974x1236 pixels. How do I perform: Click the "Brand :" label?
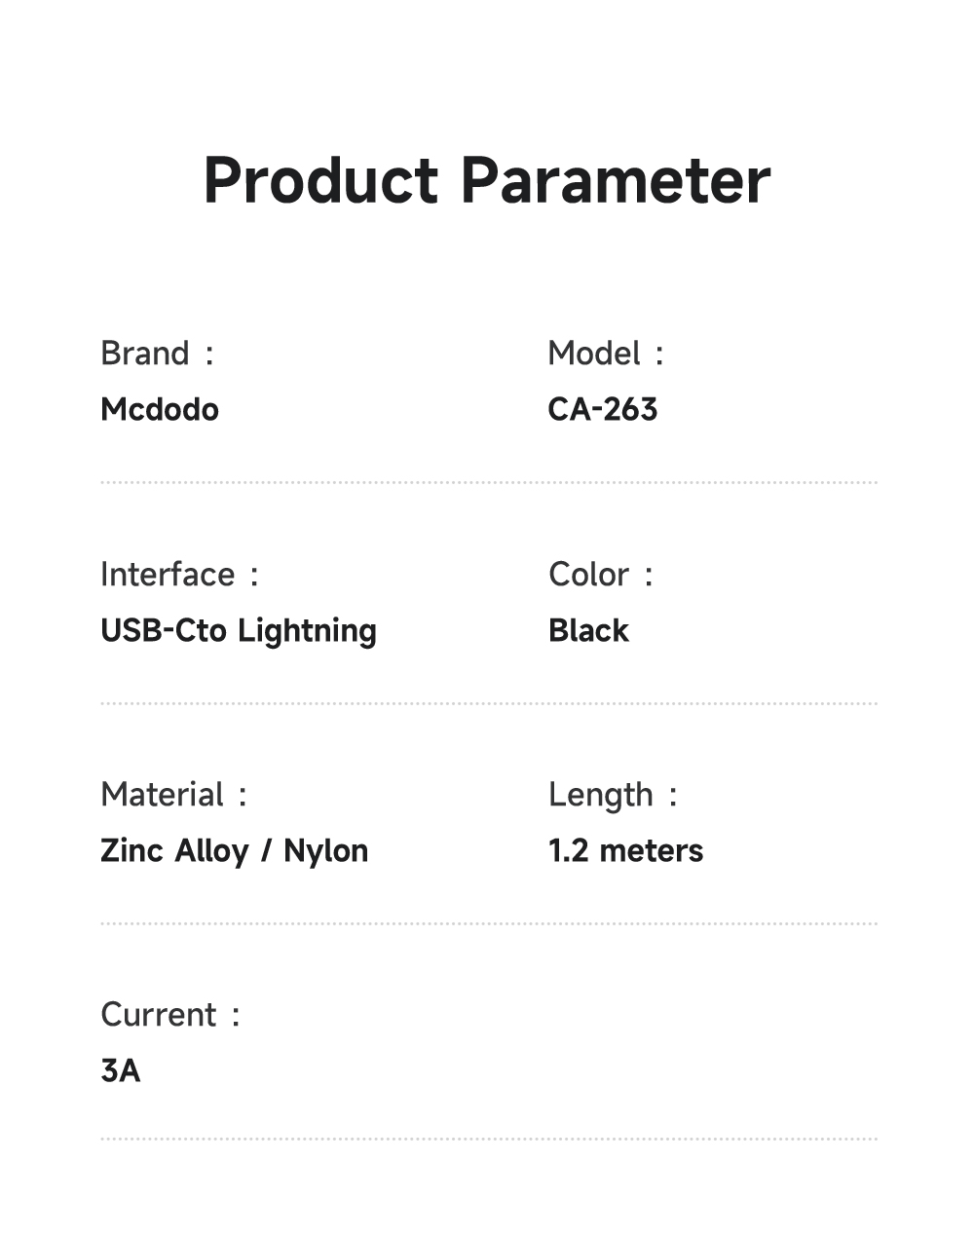coord(157,354)
